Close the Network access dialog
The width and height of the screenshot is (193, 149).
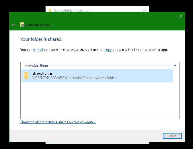pos(180,16)
